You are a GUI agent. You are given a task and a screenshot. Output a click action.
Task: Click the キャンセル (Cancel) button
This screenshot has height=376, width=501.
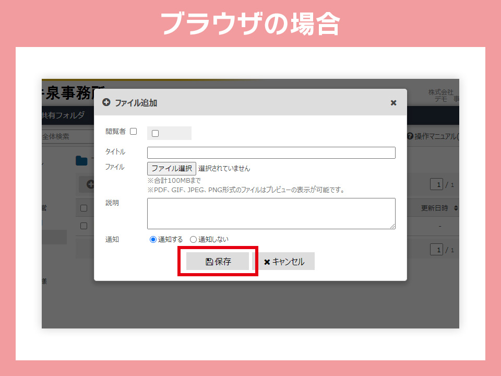tap(283, 262)
